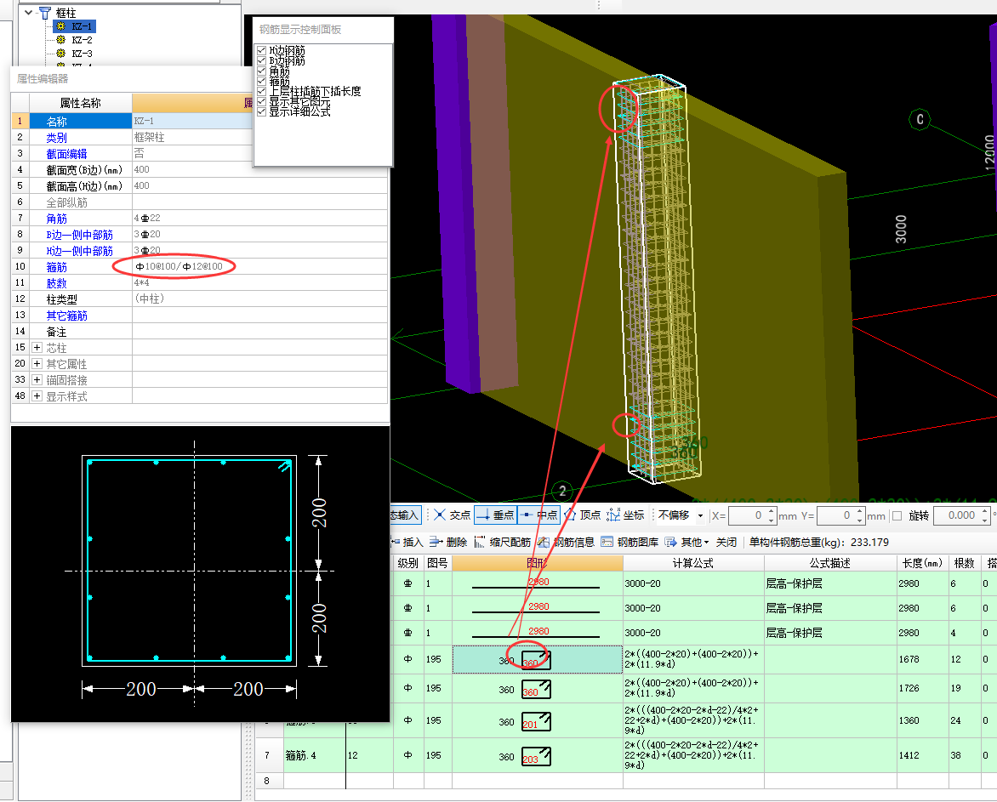The image size is (997, 802).
Task: Click the 其它箍筋 property link
Action: pos(66,316)
